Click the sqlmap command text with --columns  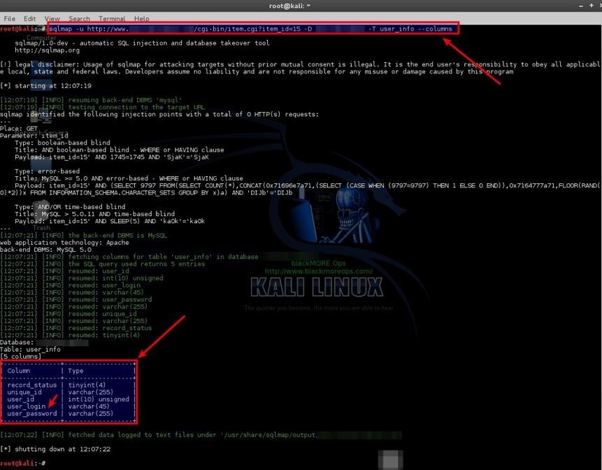click(251, 29)
